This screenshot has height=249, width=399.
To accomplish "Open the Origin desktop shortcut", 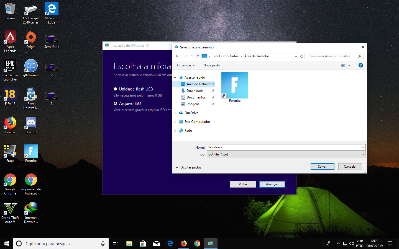I will (31, 40).
